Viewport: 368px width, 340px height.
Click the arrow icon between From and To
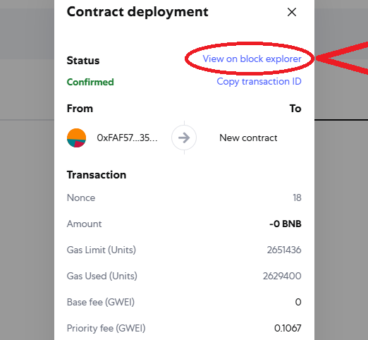click(x=184, y=138)
